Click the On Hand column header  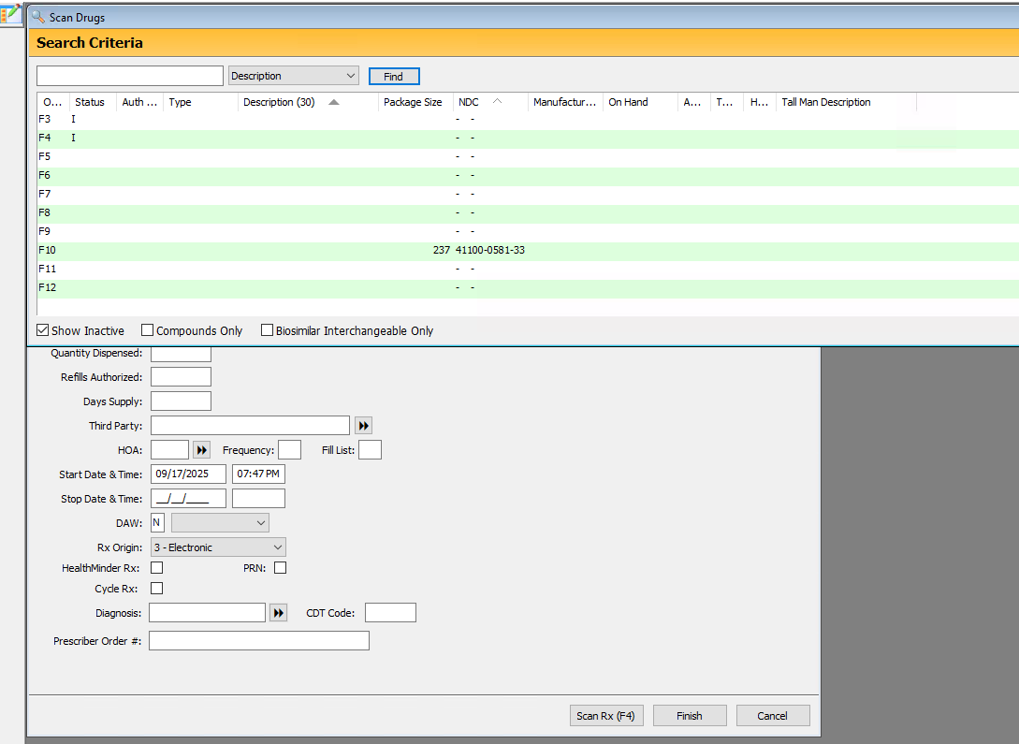(x=628, y=102)
